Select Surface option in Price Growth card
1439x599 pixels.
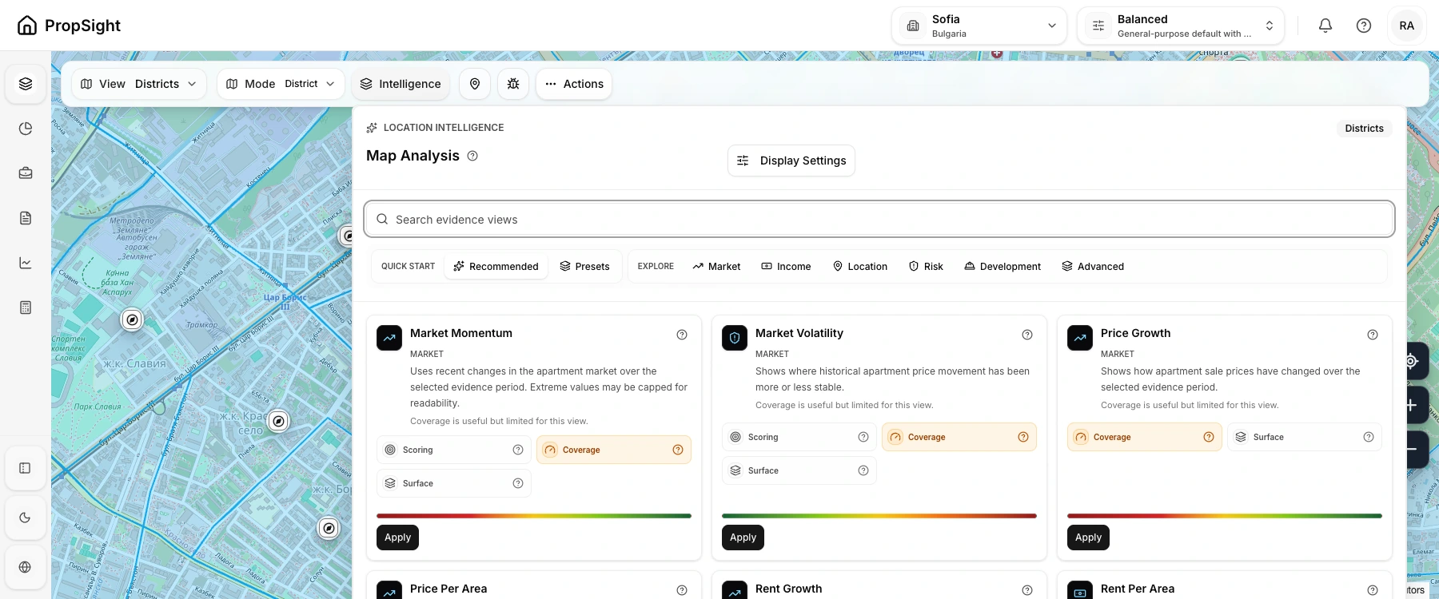tap(1305, 437)
